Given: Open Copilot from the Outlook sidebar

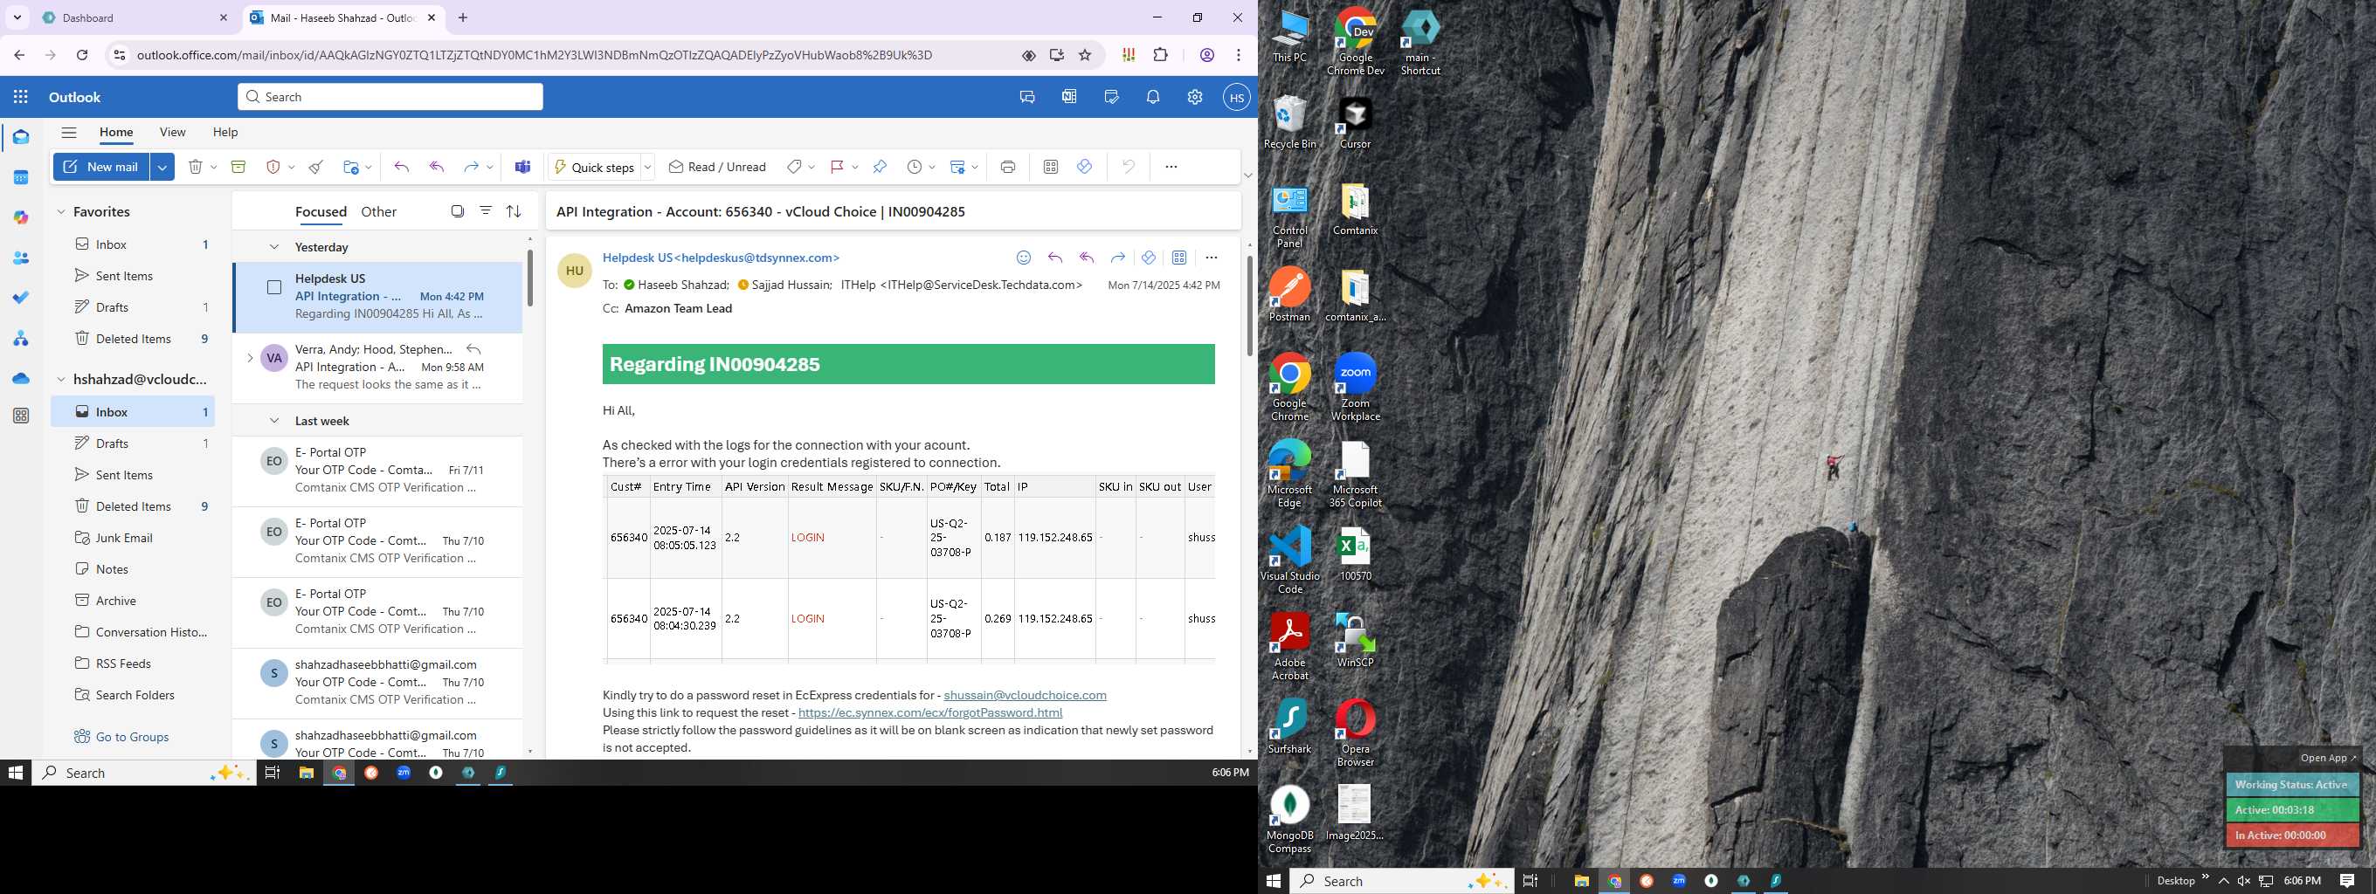Looking at the screenshot, I should 21,217.
